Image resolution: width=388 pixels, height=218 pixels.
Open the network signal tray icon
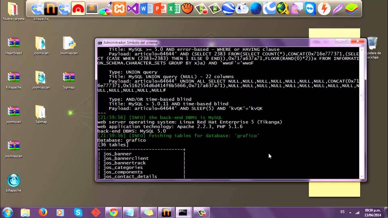[357, 213]
